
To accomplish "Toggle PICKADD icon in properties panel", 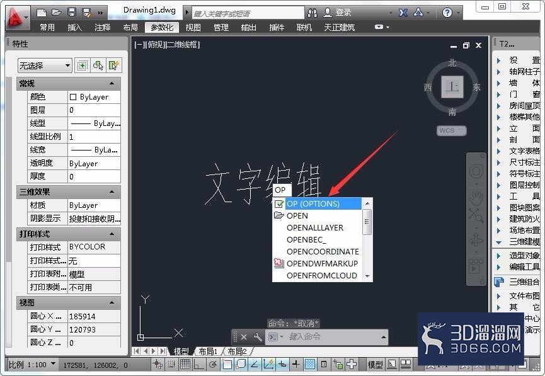I will (x=82, y=66).
